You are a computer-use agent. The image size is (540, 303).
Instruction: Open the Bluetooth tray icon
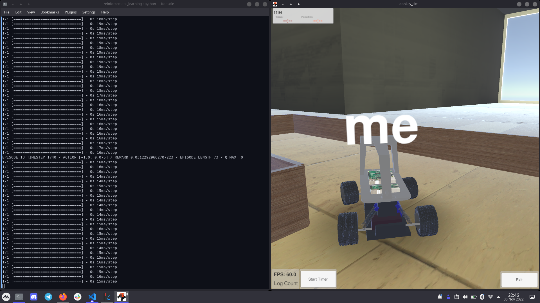click(482, 297)
